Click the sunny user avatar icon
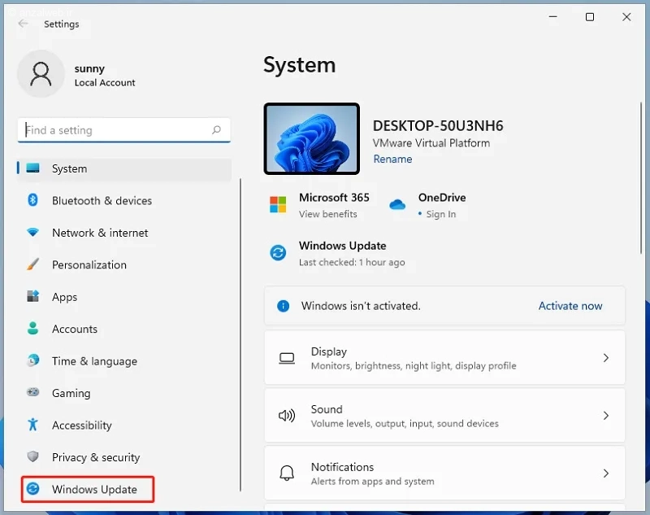Screen dimensions: 650x515 click(41, 74)
